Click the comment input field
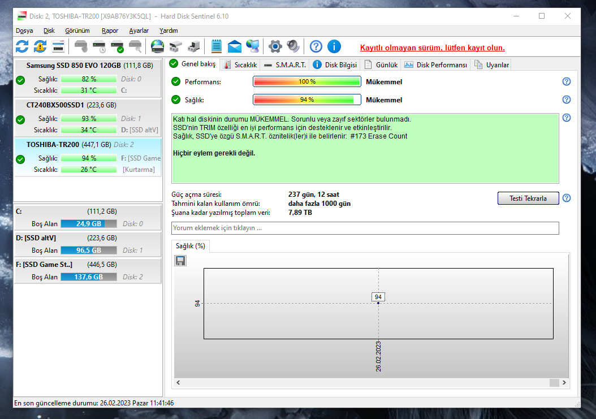Image resolution: width=596 pixels, height=419 pixels. (365, 228)
